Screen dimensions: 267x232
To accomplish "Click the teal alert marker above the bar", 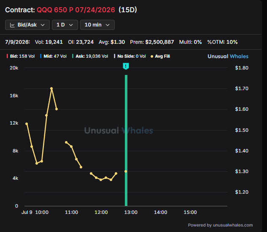I will point(126,66).
